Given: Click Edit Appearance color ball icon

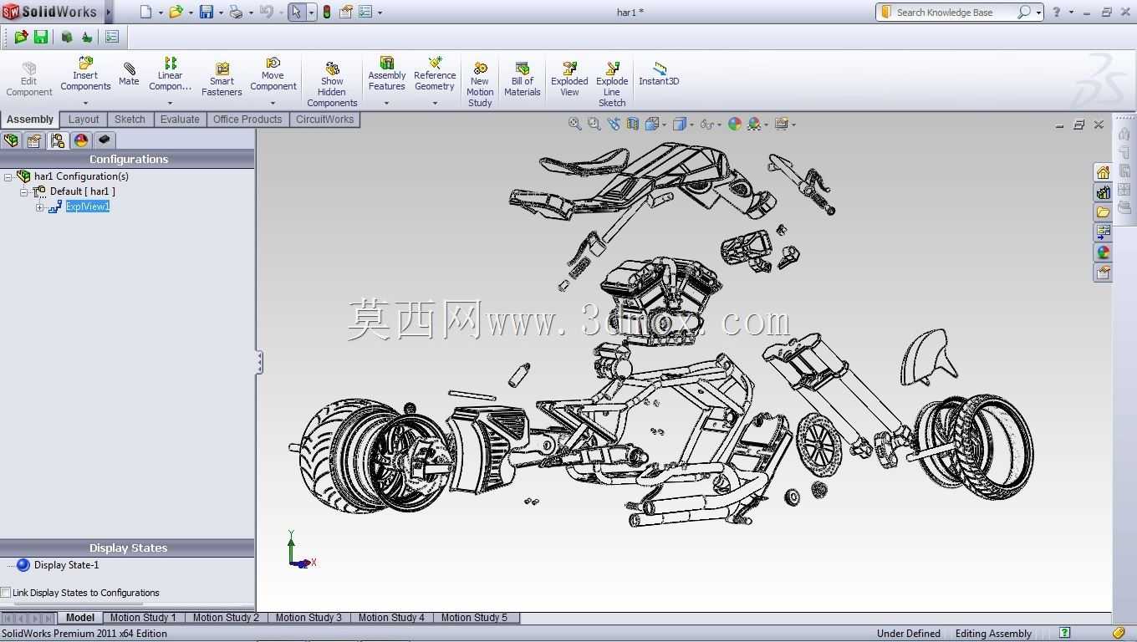Looking at the screenshot, I should coord(735,124).
